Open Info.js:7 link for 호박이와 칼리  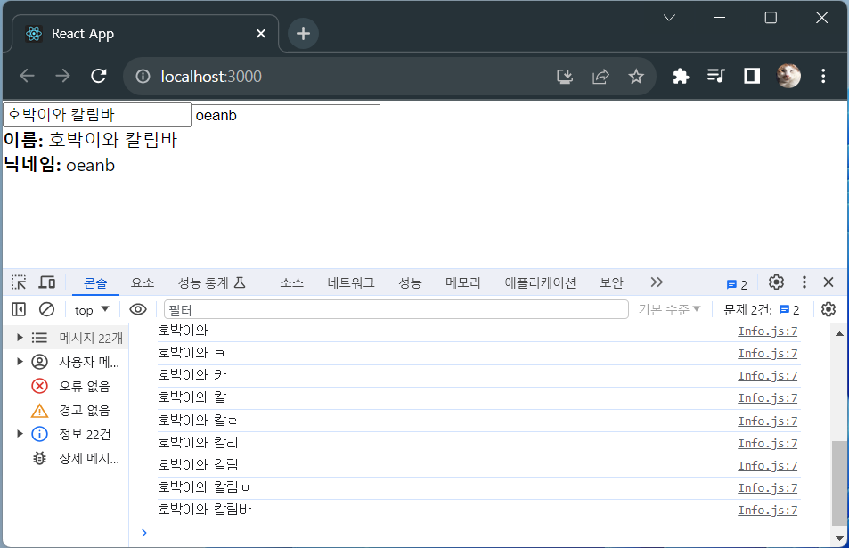click(767, 444)
